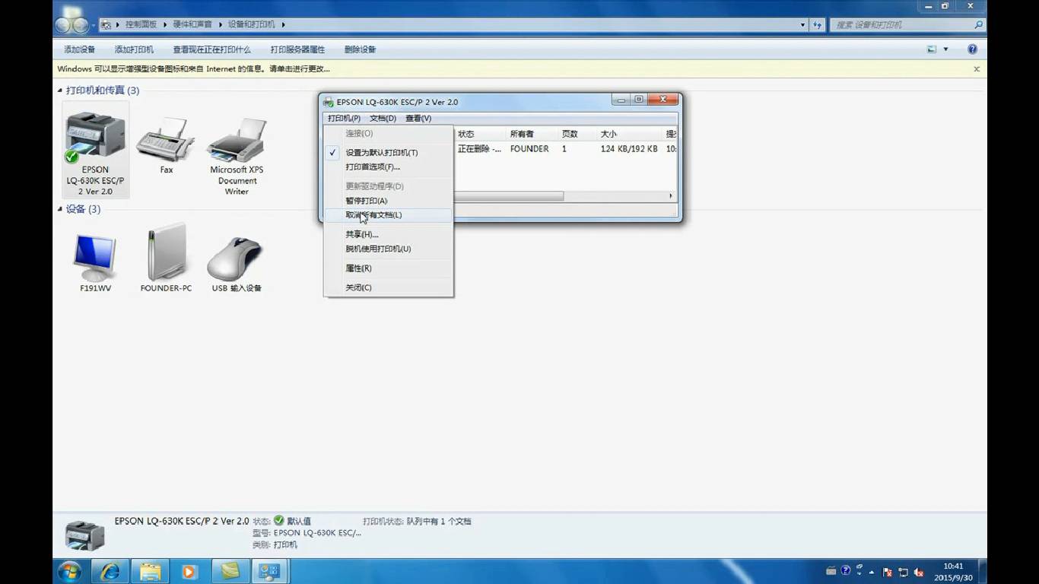Expand the arrow after 控制面板 breadcrumb
Screen dimensions: 1039x584
click(165, 24)
